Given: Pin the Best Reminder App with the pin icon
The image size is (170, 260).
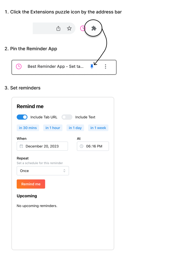Looking at the screenshot, I should click(92, 66).
